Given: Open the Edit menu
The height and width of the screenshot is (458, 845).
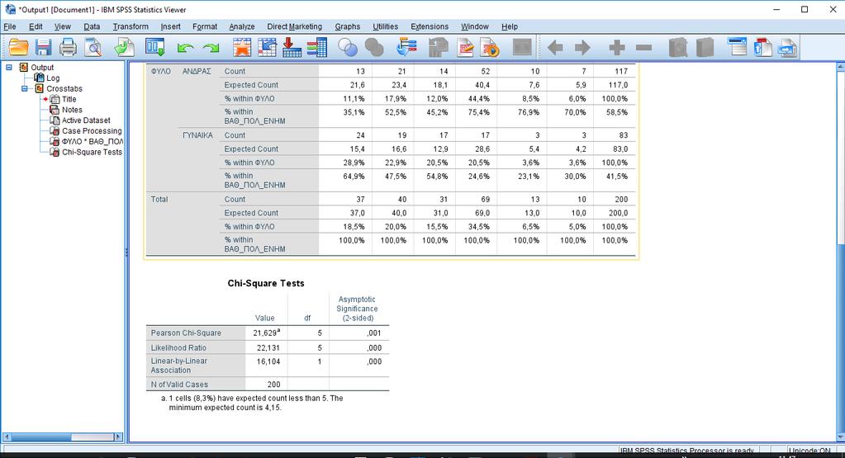Looking at the screenshot, I should click(36, 26).
